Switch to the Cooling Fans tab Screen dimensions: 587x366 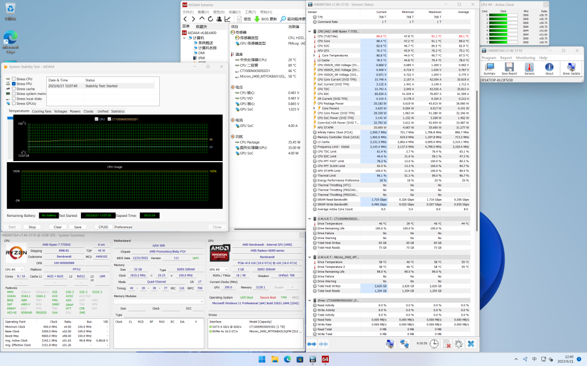pyautogui.click(x=41, y=111)
